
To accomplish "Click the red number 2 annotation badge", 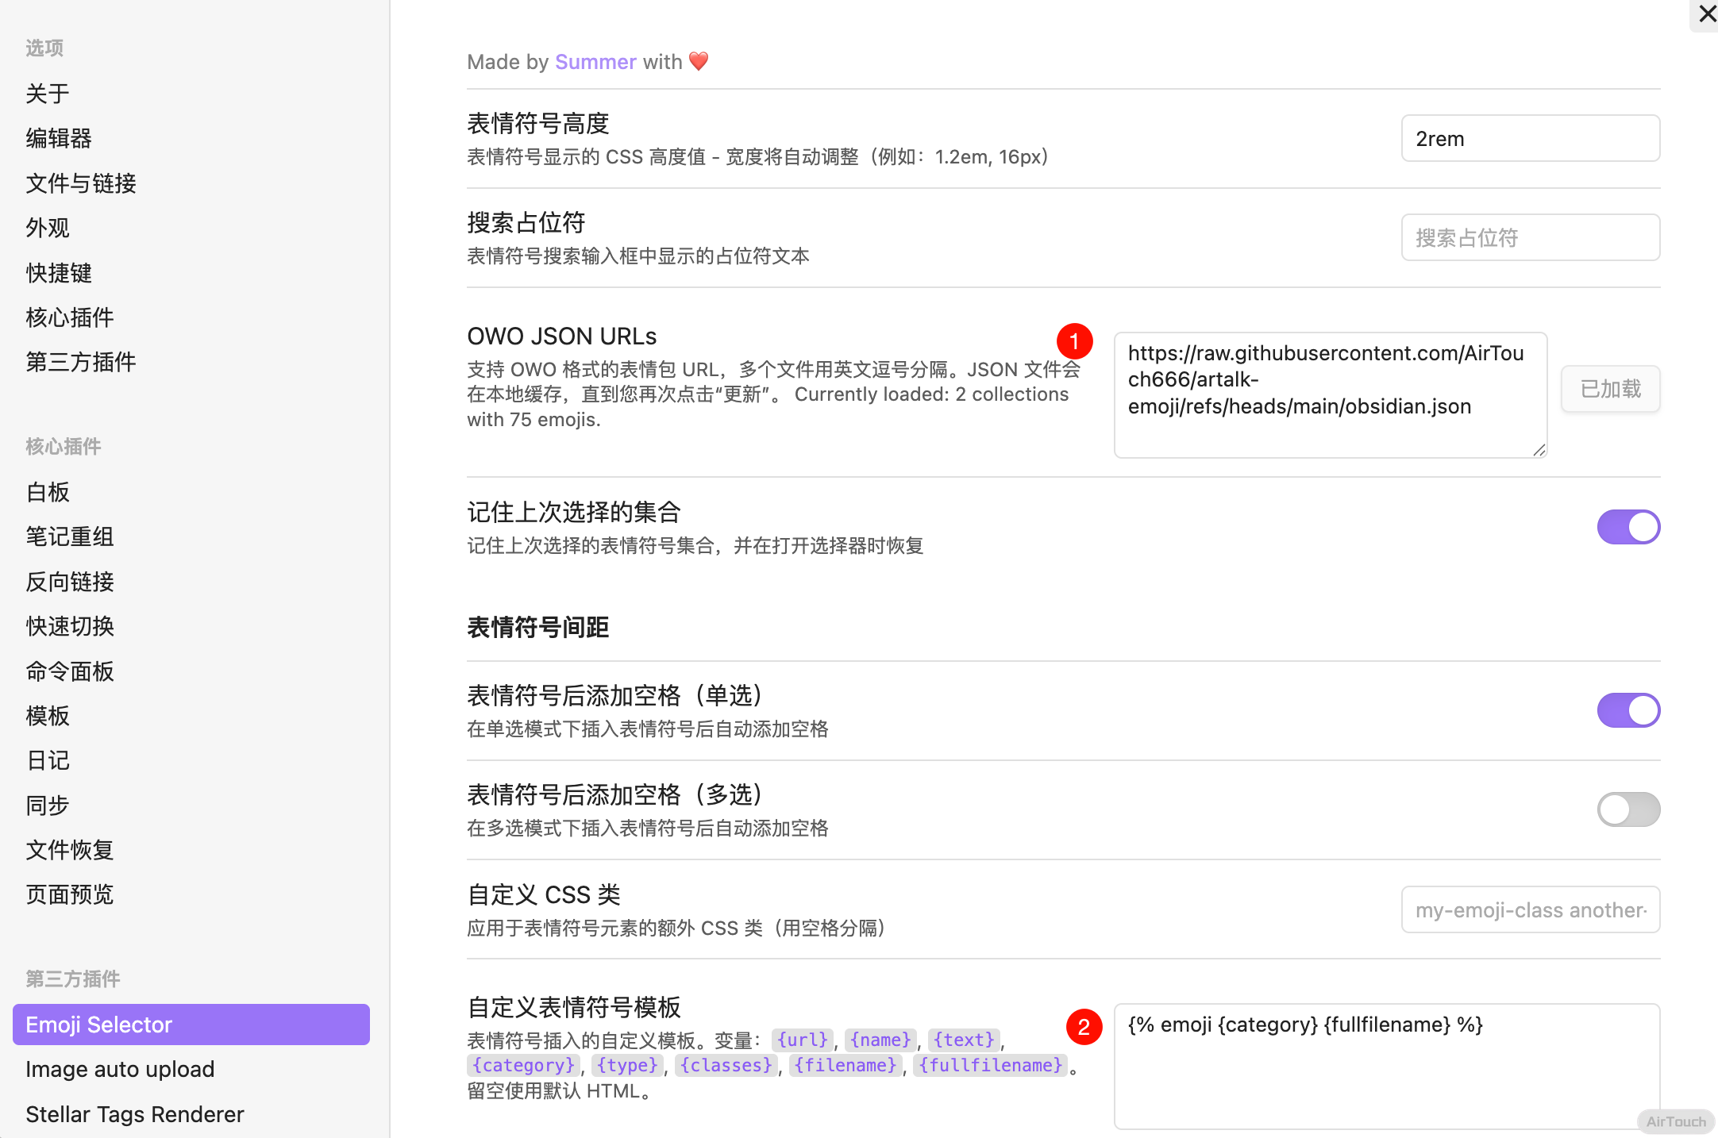I will tap(1084, 1027).
